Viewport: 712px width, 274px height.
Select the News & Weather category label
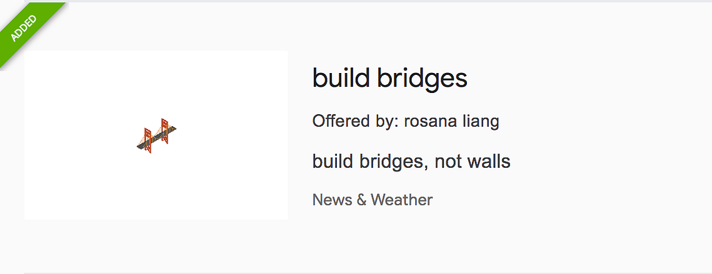[x=373, y=200]
